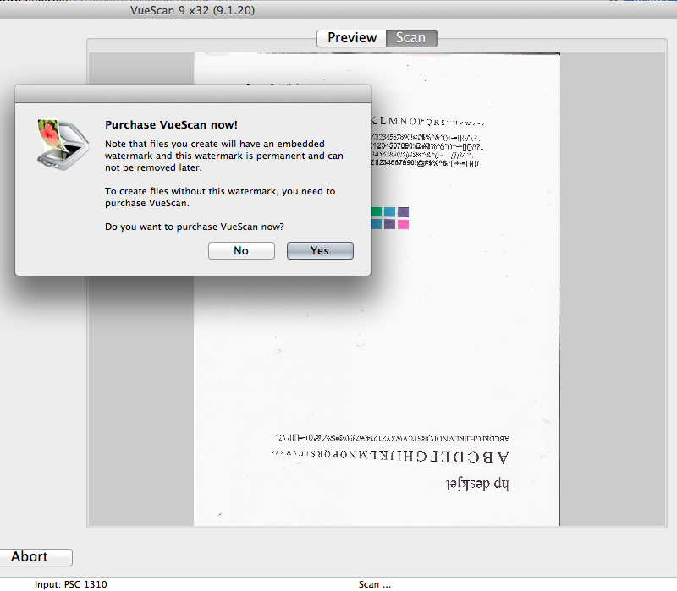Click the scanned page preview image
677x591 pixels.
click(377, 289)
